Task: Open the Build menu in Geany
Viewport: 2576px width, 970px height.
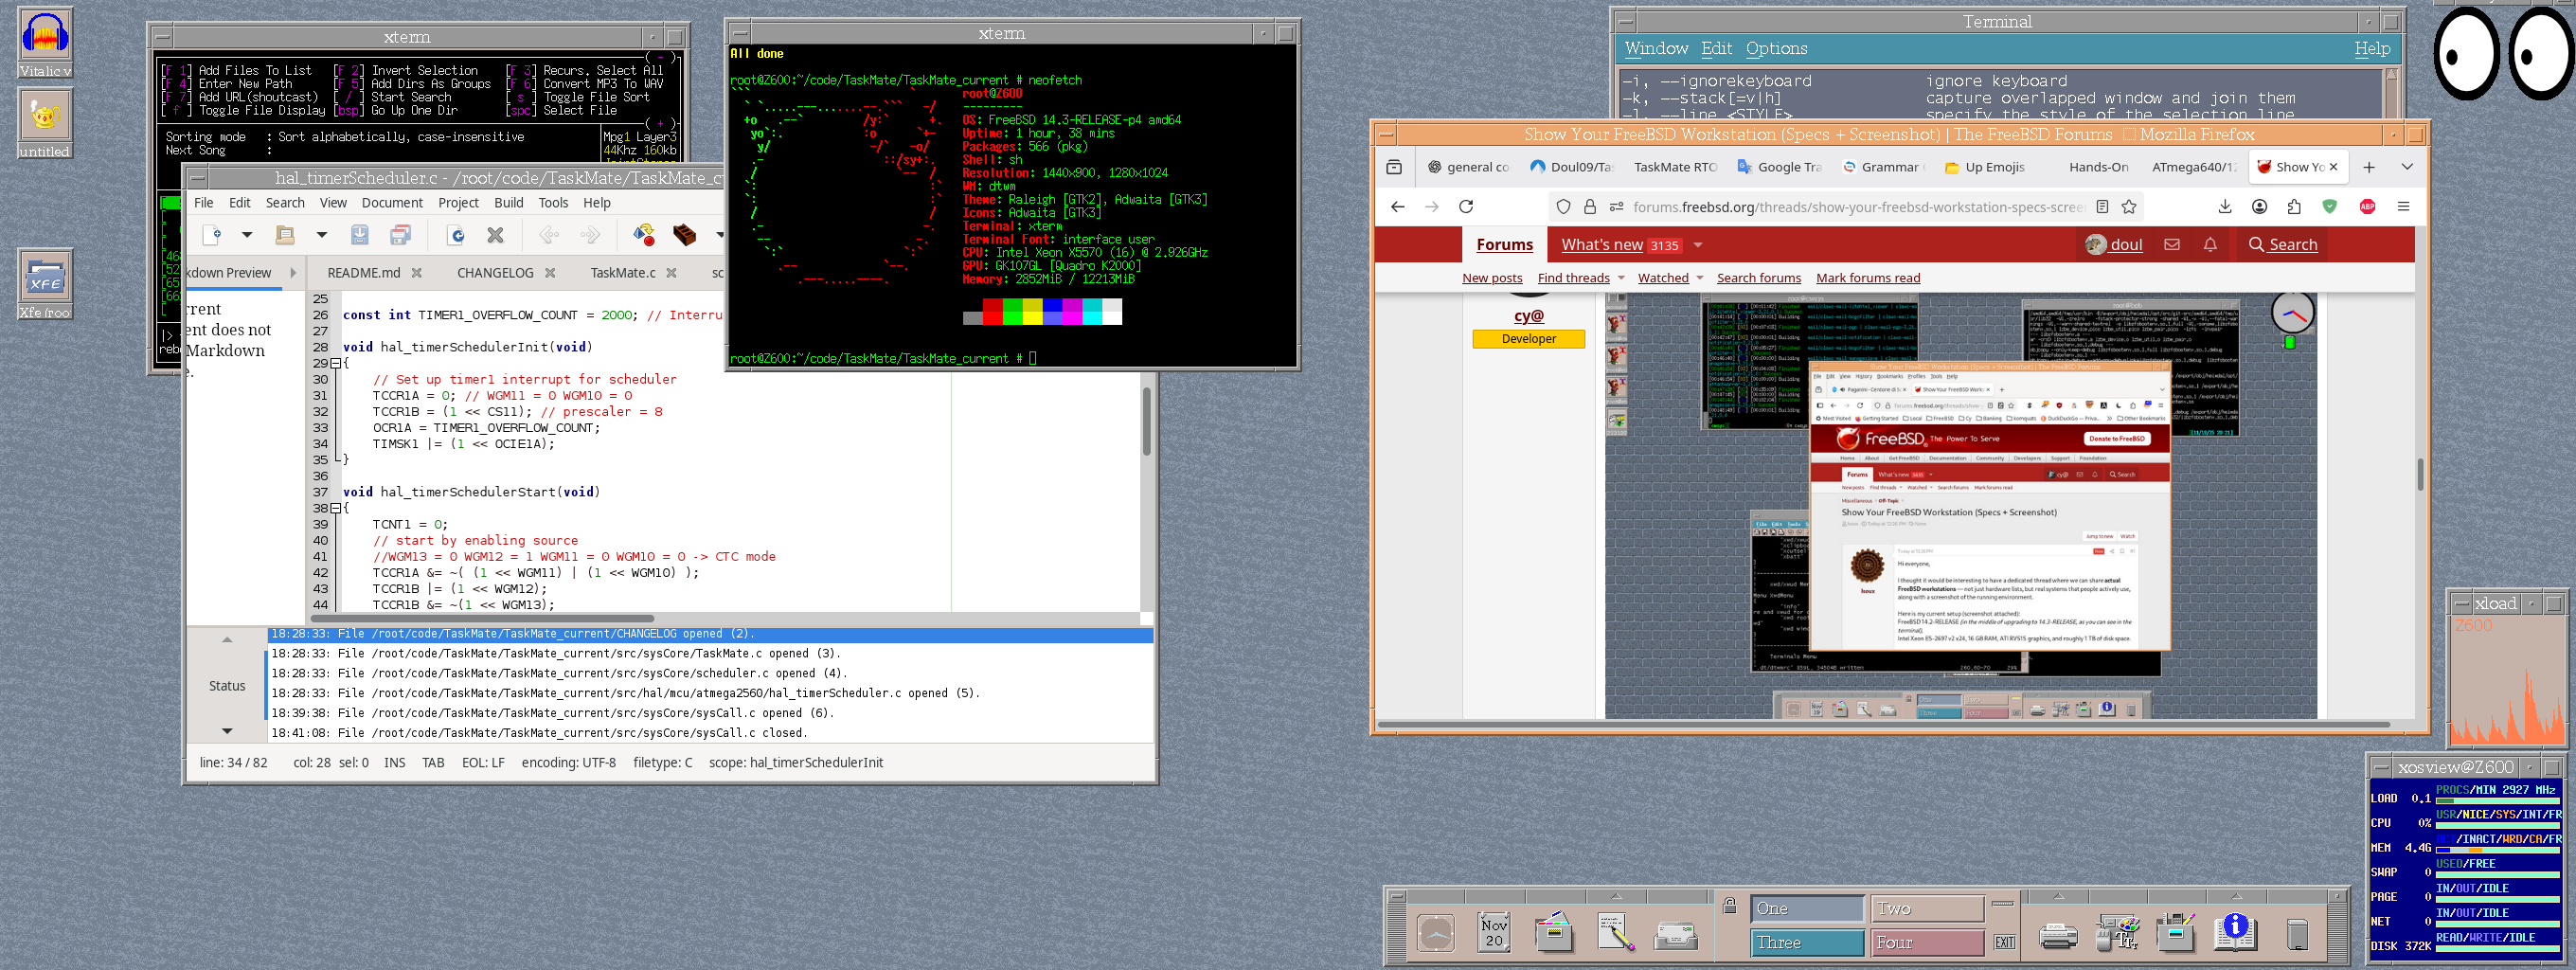Action: (508, 203)
